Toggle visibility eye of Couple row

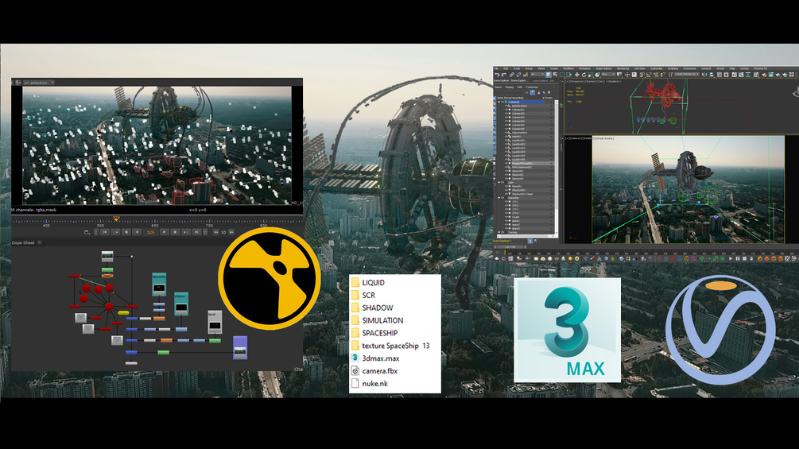(x=506, y=217)
